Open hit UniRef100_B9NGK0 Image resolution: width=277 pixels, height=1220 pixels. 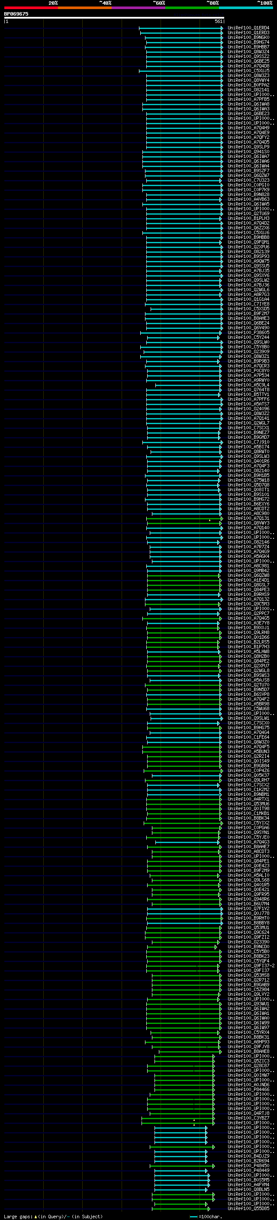point(248,37)
